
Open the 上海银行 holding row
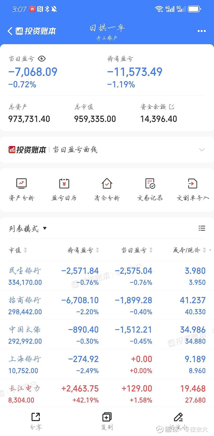[x=107, y=364]
